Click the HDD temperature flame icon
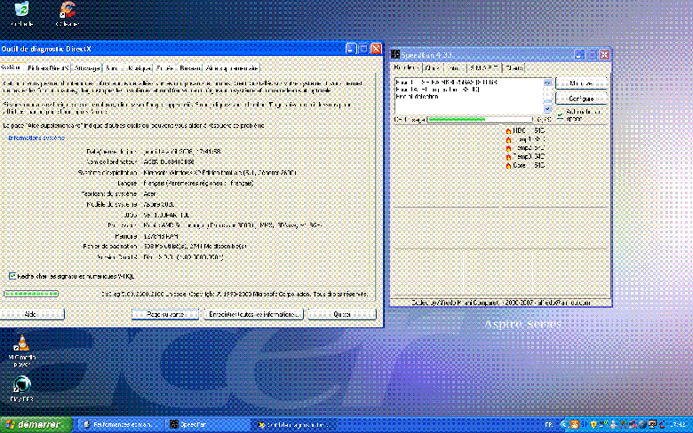Screen dimensions: 693x433 click(x=508, y=131)
